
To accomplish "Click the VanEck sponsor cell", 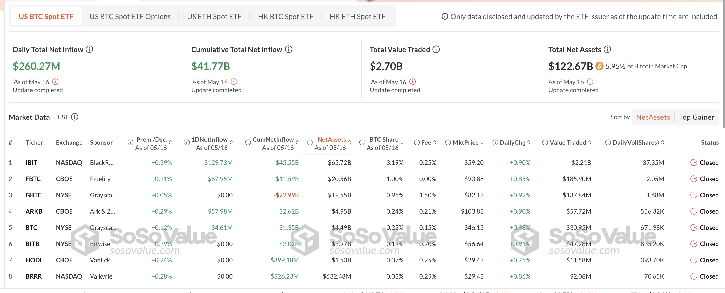I will pyautogui.click(x=100, y=260).
